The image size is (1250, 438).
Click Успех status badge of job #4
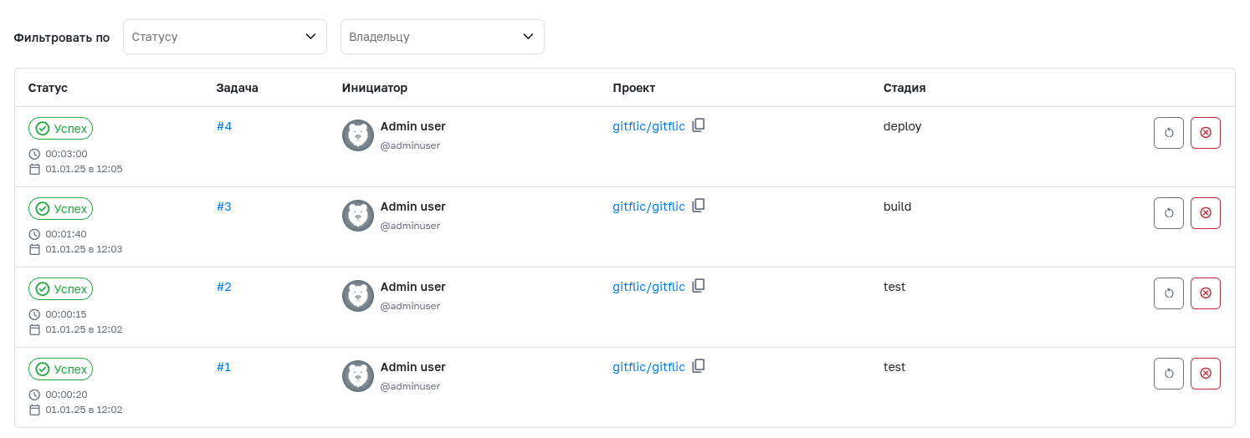click(x=60, y=128)
